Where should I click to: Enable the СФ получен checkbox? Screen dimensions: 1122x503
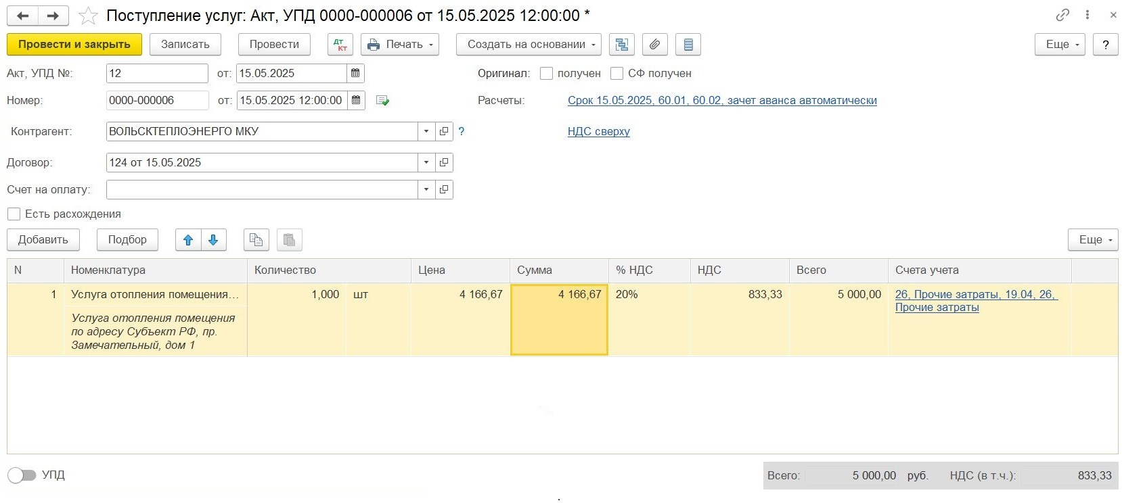(616, 73)
